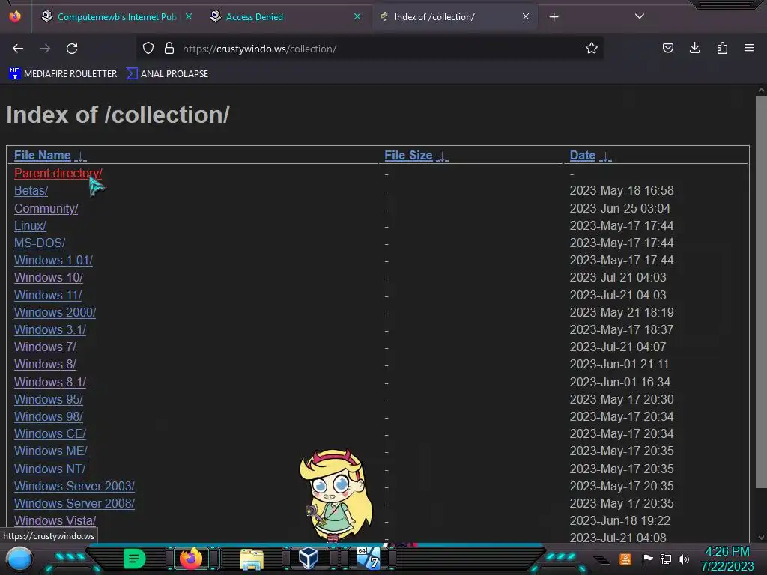Viewport: 767px width, 575px height.
Task: Open the Windows 11/ folder
Action: [48, 295]
